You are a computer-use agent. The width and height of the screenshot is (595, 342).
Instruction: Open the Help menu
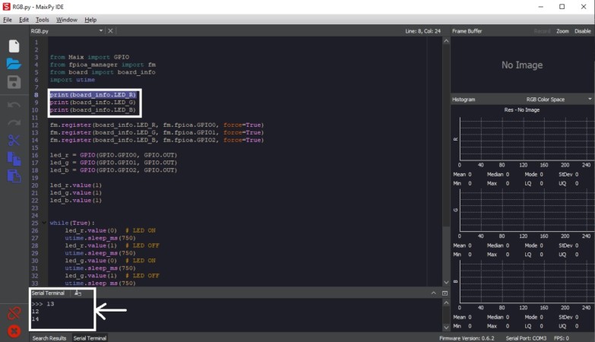click(x=90, y=20)
